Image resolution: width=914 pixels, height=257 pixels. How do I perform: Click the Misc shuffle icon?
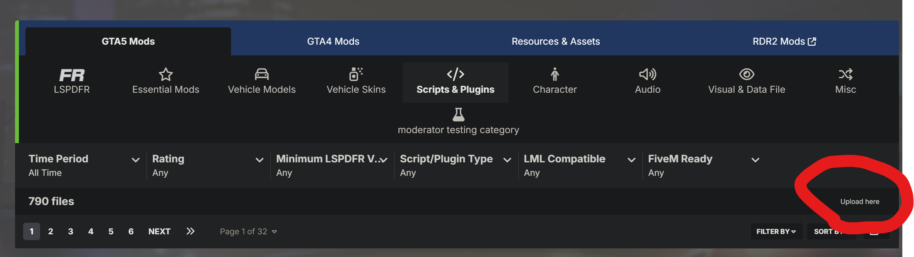(845, 74)
